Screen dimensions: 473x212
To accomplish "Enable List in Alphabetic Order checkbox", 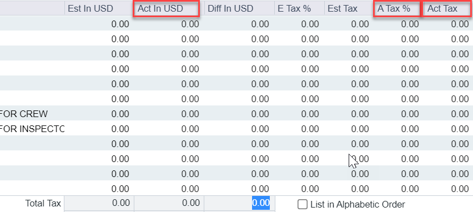I will pyautogui.click(x=303, y=204).
